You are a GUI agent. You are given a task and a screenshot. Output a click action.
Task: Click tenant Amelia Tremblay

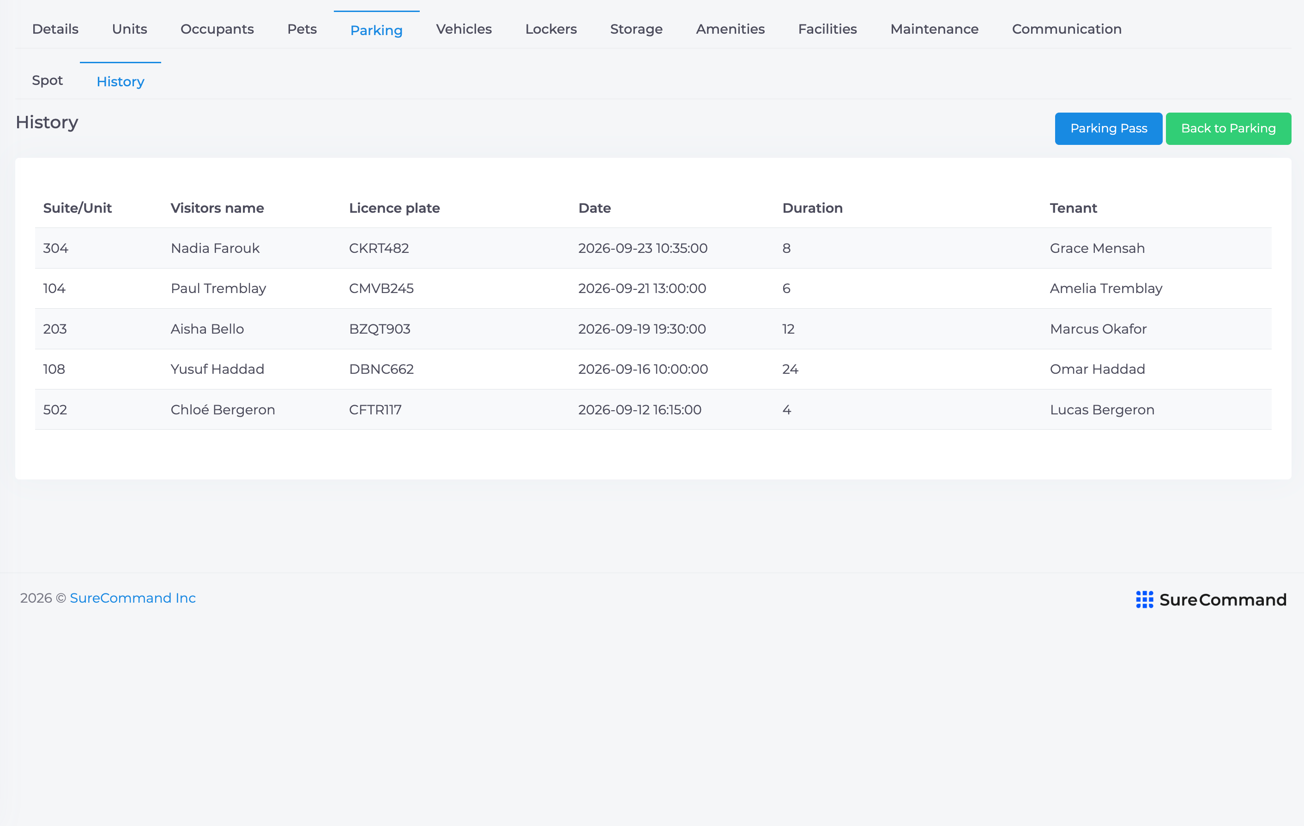(1106, 288)
